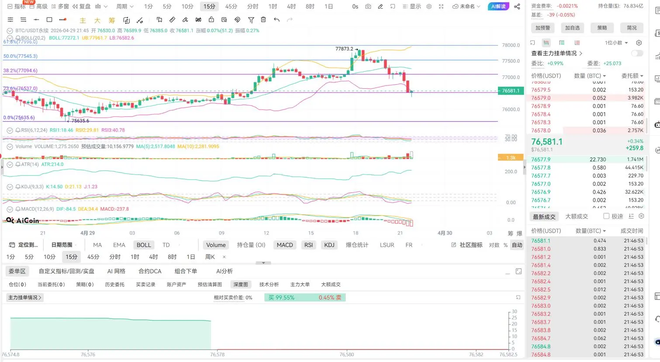Enter fullscreen chart mode icon
The height and width of the screenshot is (362, 660).
pyautogui.click(x=441, y=7)
